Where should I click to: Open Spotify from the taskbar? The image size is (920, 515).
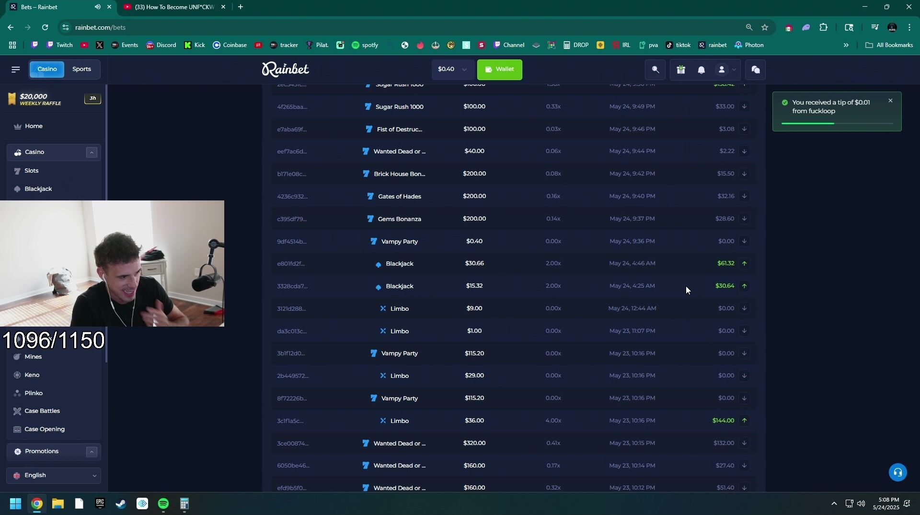click(163, 504)
